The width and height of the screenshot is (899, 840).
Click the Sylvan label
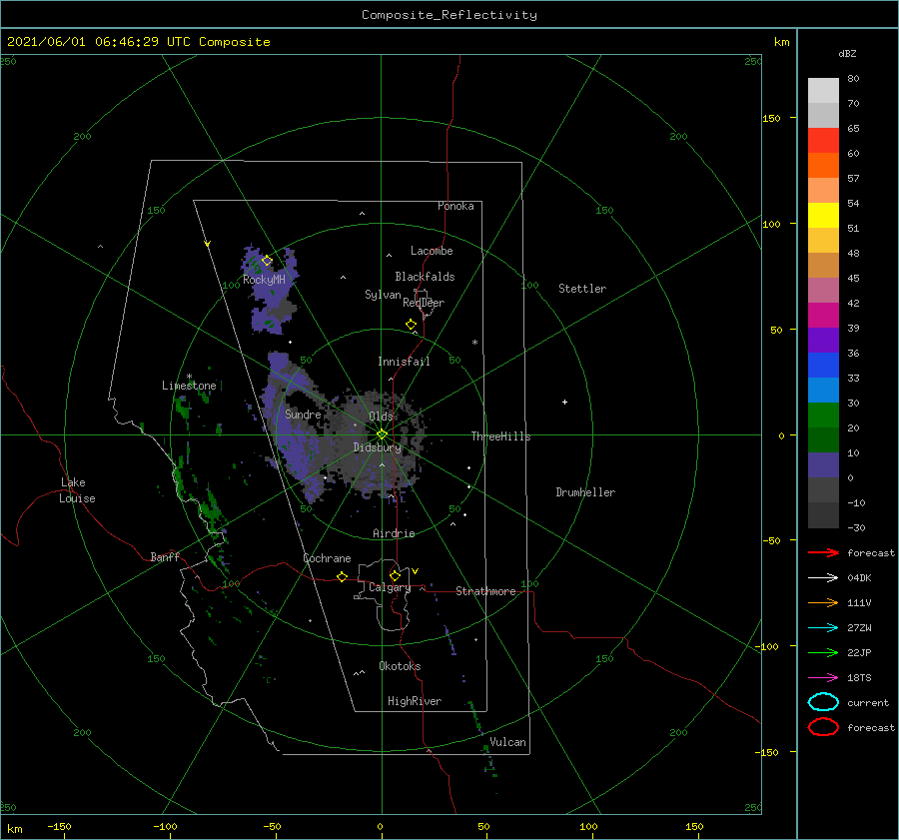click(x=383, y=295)
